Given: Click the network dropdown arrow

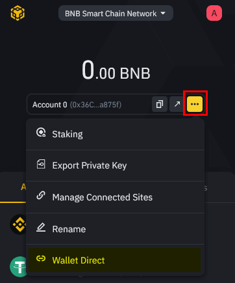Looking at the screenshot, I should tap(163, 14).
